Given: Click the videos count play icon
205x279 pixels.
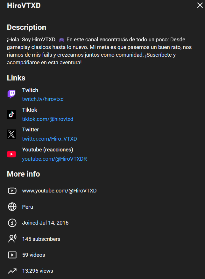Looking at the screenshot, I should (12, 255).
